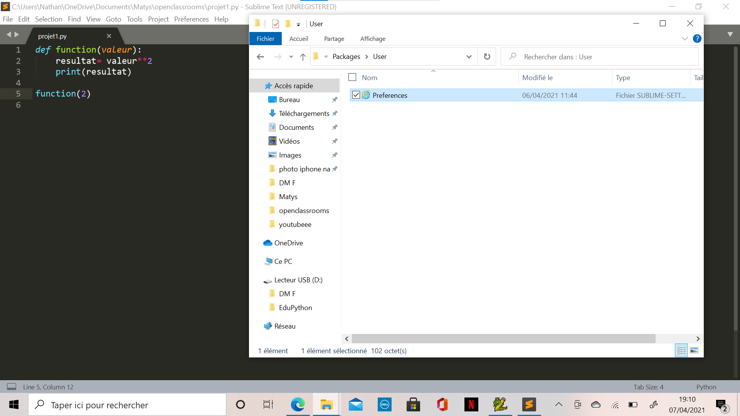This screenshot has width=740, height=416.
Task: Launch Netflix from the taskbar
Action: (x=471, y=404)
